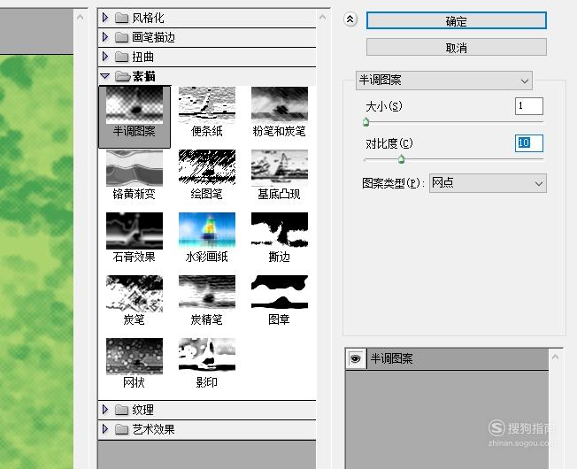Click the open 素描 folder icon
The image size is (577, 469).
coord(122,76)
